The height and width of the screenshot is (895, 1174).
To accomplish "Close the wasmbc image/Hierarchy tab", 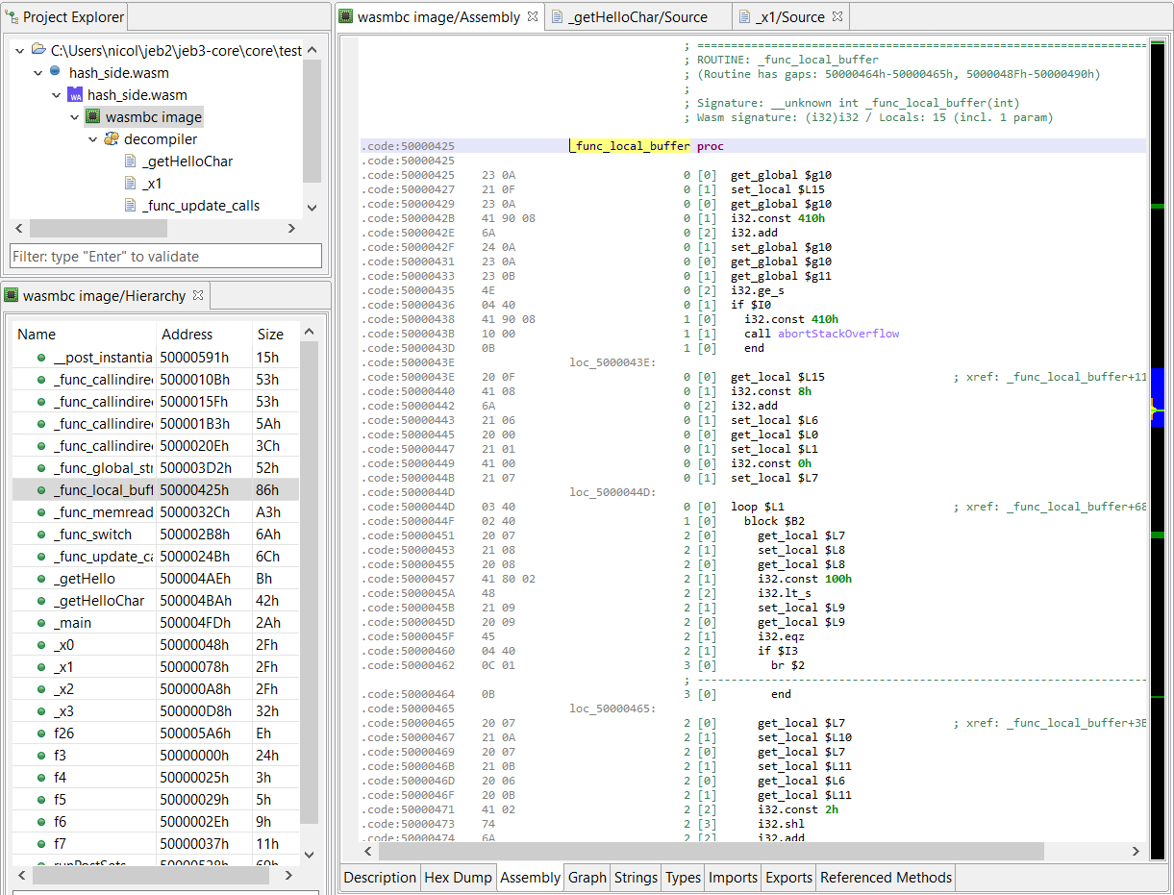I will tap(197, 295).
